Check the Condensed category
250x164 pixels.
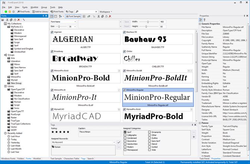tap(125, 138)
